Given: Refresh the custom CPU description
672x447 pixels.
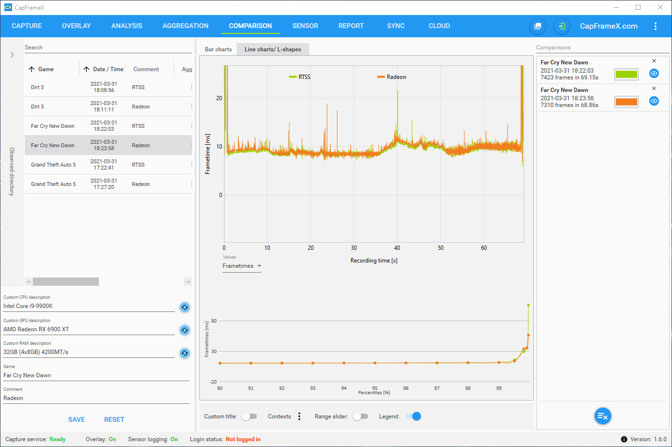Looking at the screenshot, I should click(185, 307).
